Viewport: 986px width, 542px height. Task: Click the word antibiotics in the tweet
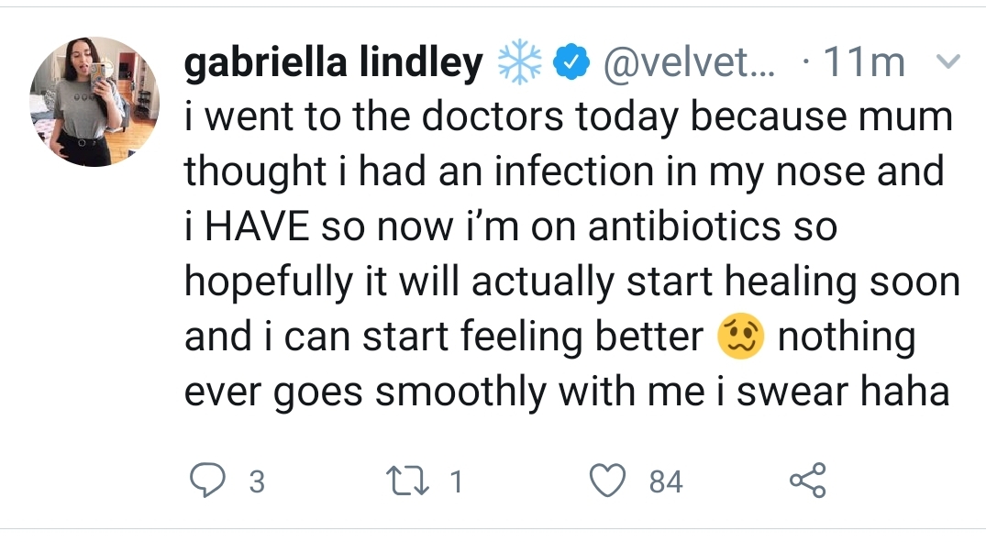[x=684, y=227]
